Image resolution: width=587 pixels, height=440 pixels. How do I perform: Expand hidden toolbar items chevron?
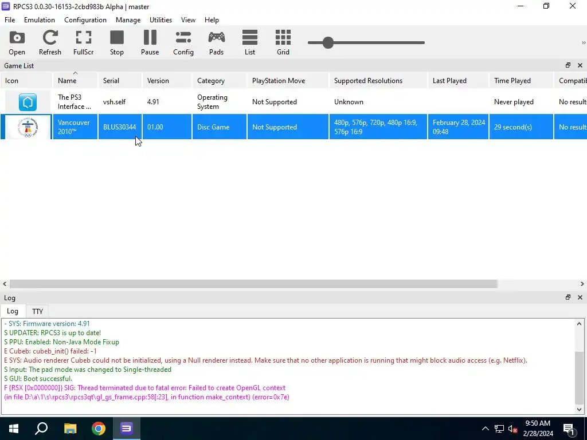[x=583, y=42]
